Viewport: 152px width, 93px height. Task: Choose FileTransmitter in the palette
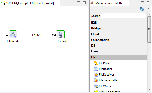(106, 80)
